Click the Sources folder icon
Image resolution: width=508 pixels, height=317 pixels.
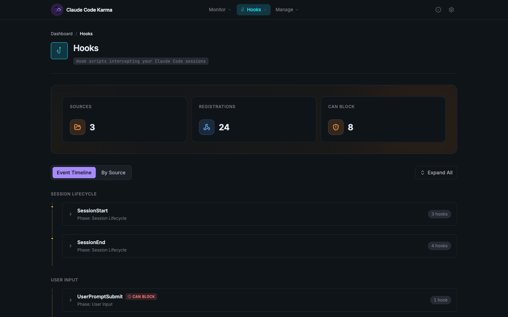click(78, 127)
